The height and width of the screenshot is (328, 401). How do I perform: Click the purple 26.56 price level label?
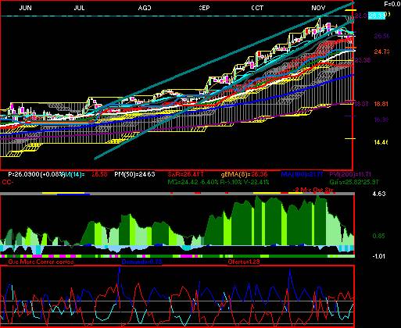[381, 36]
